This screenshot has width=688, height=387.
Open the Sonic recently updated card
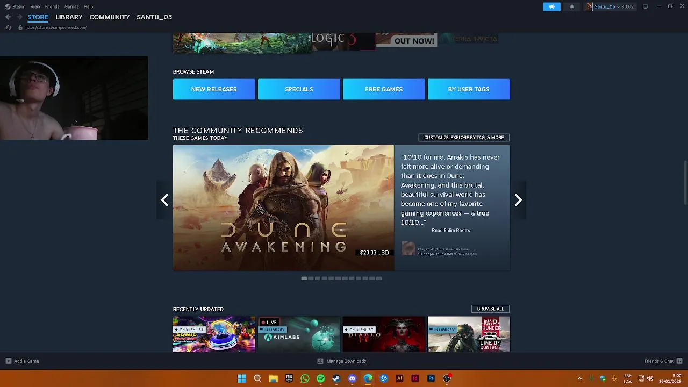click(214, 334)
